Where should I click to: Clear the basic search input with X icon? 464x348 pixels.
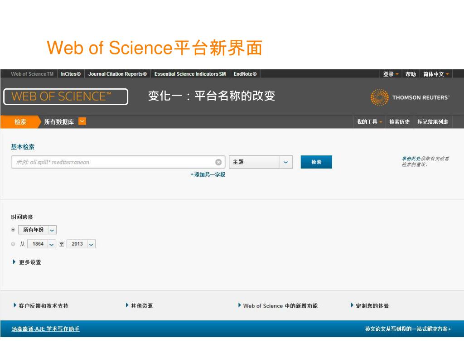(218, 162)
